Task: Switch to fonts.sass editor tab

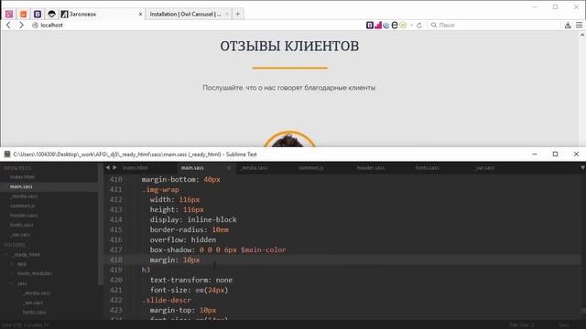Action: pyautogui.click(x=427, y=168)
